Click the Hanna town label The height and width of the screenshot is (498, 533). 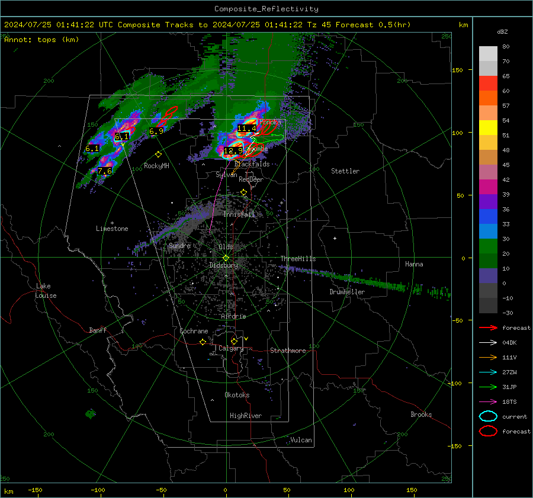pyautogui.click(x=414, y=264)
